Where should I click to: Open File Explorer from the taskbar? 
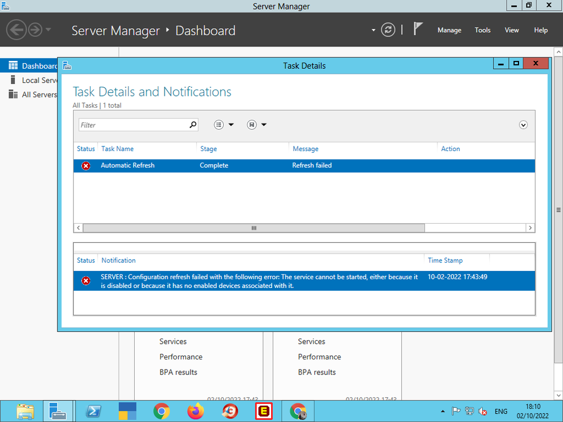click(x=25, y=411)
